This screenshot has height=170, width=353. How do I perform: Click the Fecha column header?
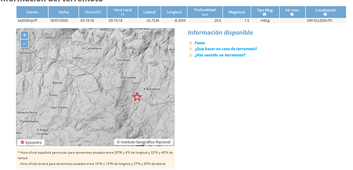pyautogui.click(x=63, y=12)
